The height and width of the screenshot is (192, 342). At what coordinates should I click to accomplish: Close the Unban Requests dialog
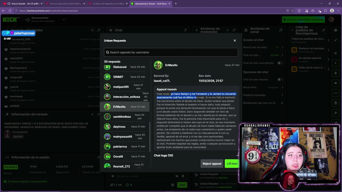point(235,41)
